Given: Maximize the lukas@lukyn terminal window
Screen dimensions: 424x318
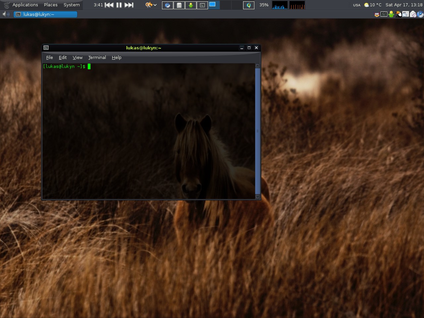Looking at the screenshot, I should 249,48.
